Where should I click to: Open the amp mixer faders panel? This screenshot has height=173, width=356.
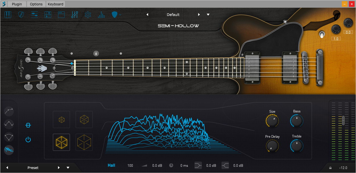point(48,15)
